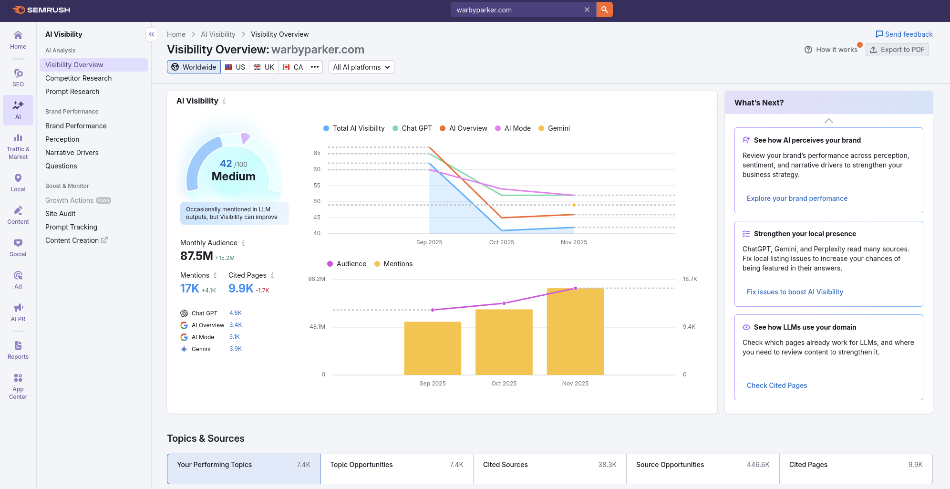
Task: Open the SEO section in sidebar
Action: (18, 77)
